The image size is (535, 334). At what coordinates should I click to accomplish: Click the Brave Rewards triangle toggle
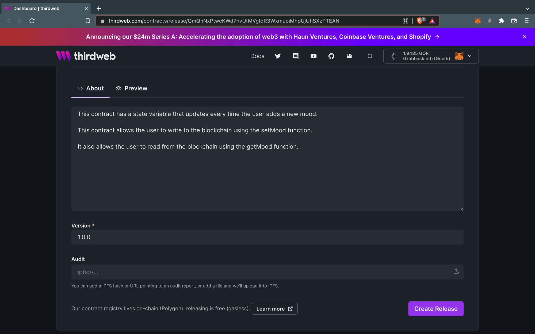[x=432, y=21]
